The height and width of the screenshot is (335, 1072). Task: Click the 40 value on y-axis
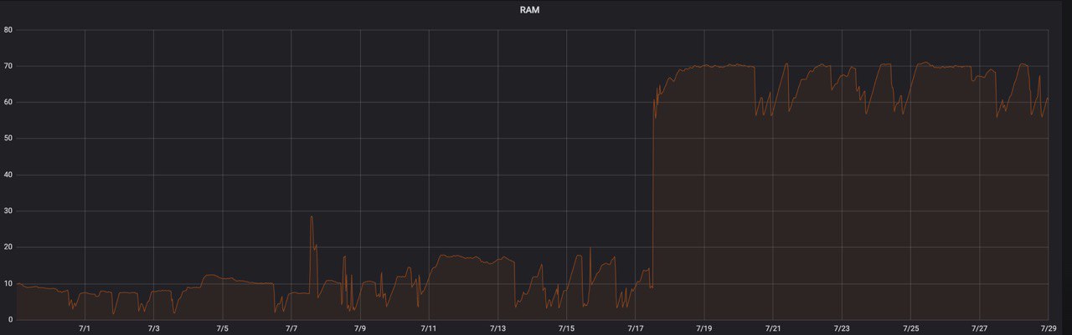click(x=8, y=175)
